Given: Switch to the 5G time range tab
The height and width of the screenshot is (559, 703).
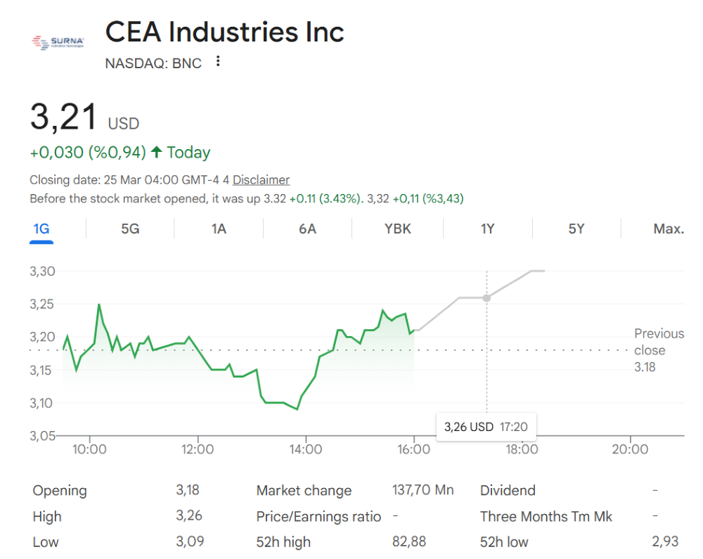Looking at the screenshot, I should point(130,229).
